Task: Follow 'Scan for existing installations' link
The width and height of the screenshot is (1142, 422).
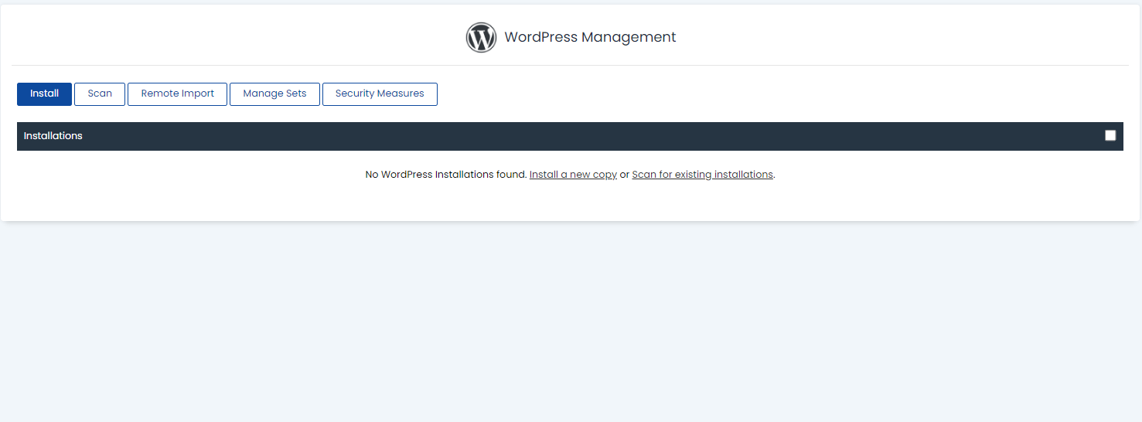Action: pos(702,175)
